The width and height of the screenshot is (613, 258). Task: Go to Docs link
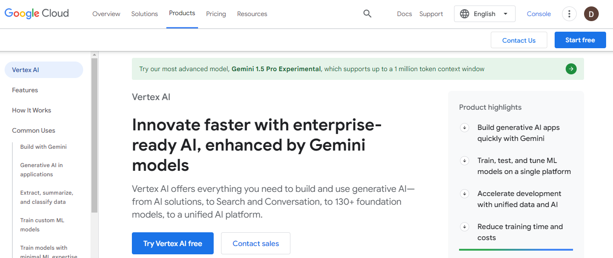point(404,14)
